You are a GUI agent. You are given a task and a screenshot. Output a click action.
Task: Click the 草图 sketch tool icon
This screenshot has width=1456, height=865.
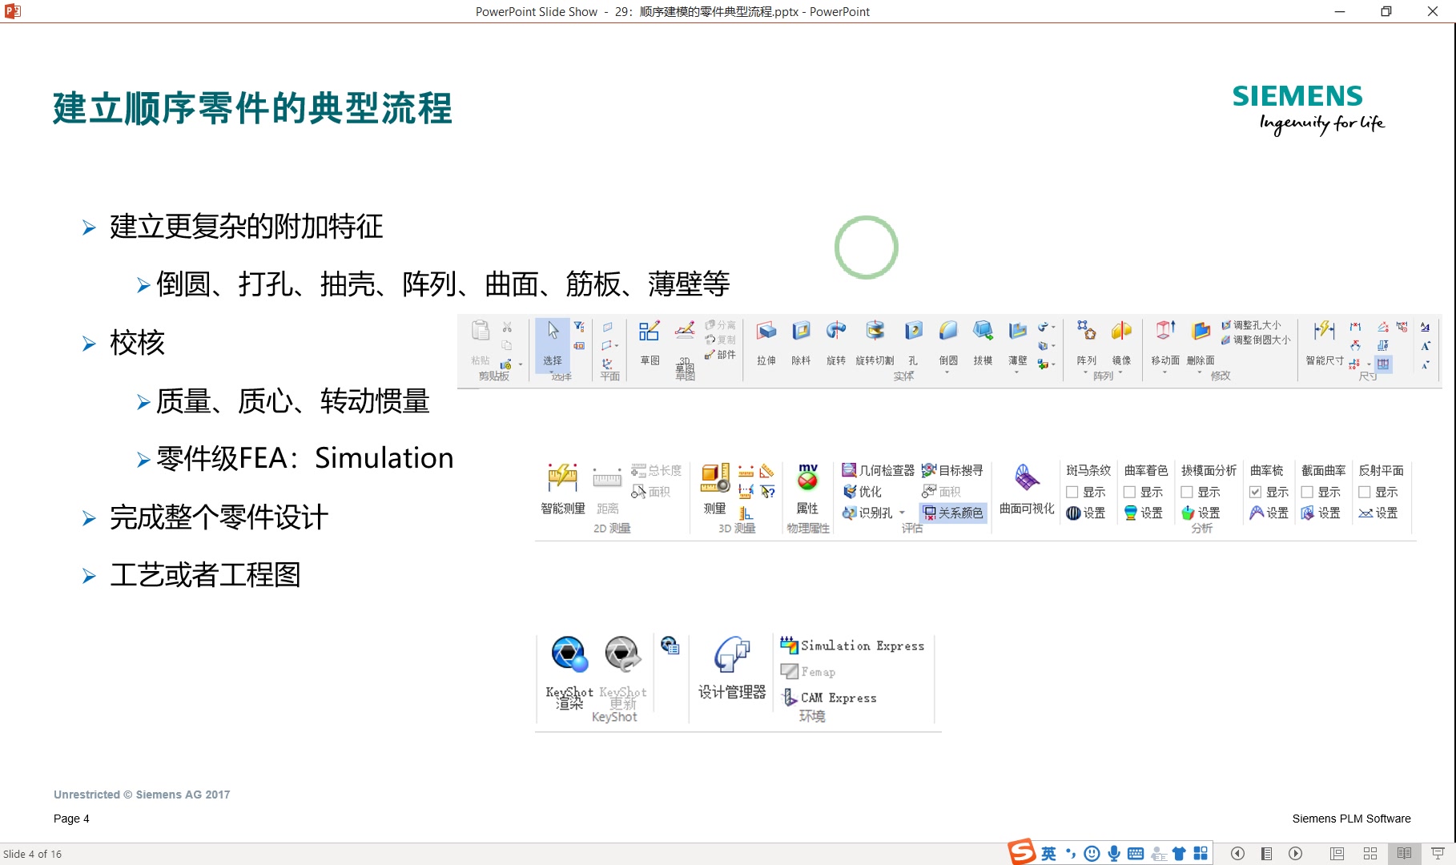pyautogui.click(x=650, y=331)
